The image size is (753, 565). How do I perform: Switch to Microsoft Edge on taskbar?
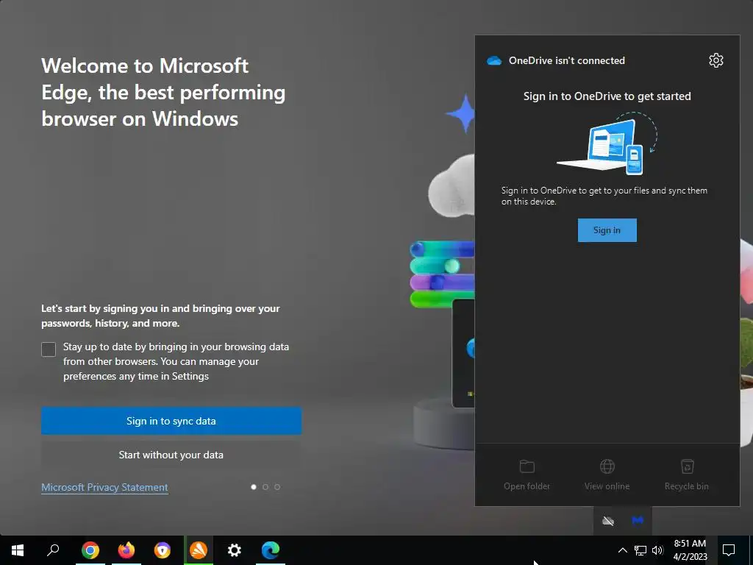[271, 550]
